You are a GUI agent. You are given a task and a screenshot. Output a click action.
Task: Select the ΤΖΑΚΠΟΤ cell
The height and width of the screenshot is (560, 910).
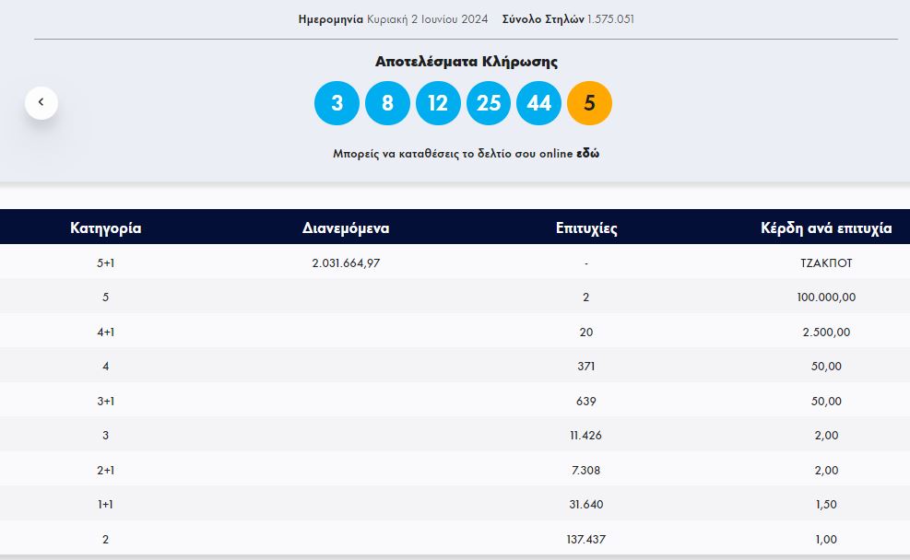(825, 262)
